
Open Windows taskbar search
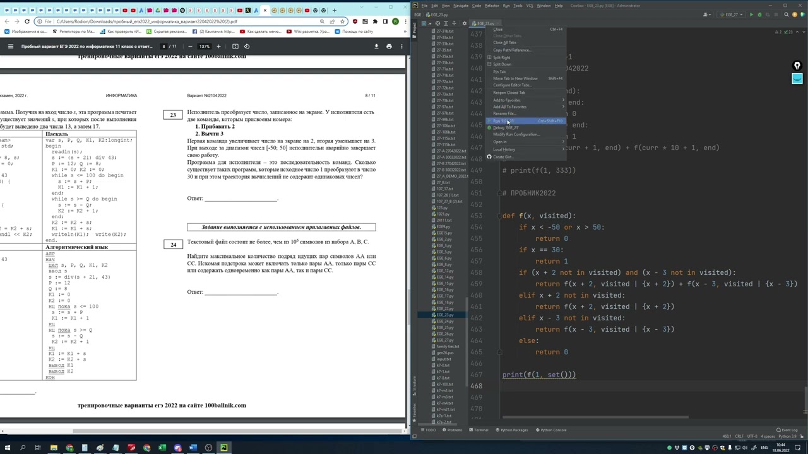23,448
